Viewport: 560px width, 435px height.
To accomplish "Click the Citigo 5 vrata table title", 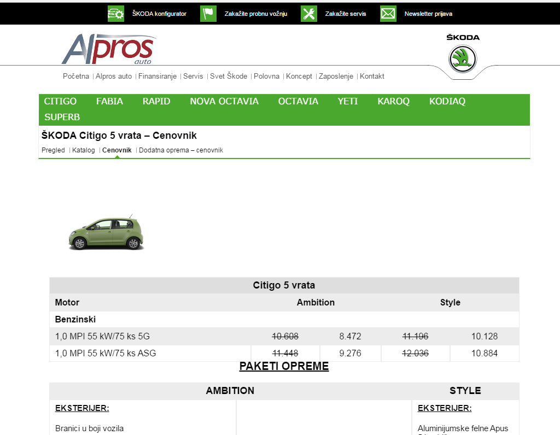I will pyautogui.click(x=284, y=285).
